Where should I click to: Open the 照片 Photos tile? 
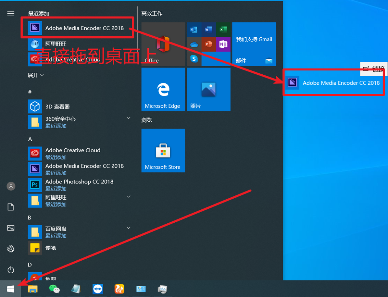click(x=209, y=89)
